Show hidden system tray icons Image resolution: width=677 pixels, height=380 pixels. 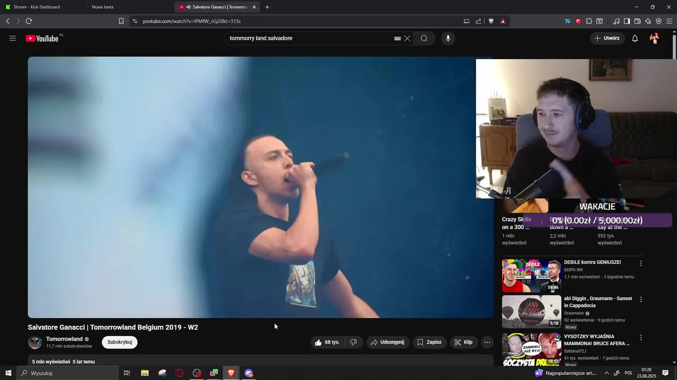pyautogui.click(x=607, y=373)
